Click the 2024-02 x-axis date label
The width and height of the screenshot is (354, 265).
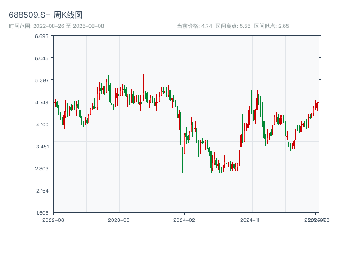pyautogui.click(x=184, y=220)
